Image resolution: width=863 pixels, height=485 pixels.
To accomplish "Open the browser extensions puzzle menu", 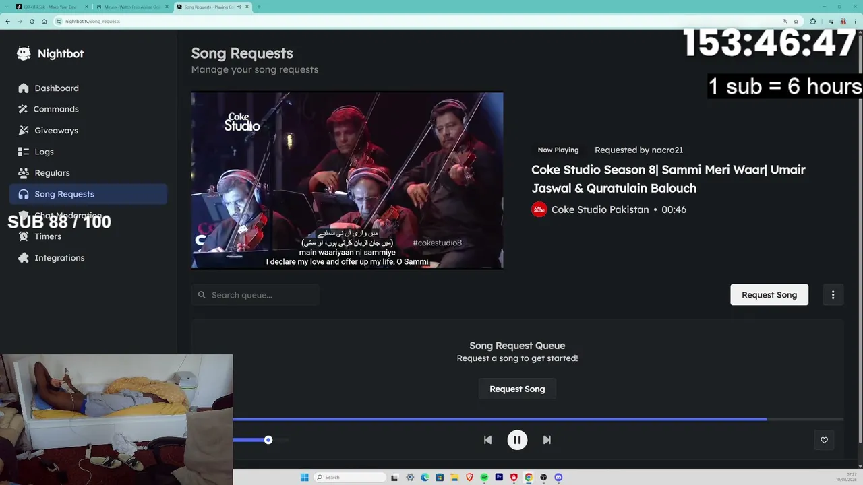I will [x=813, y=22].
